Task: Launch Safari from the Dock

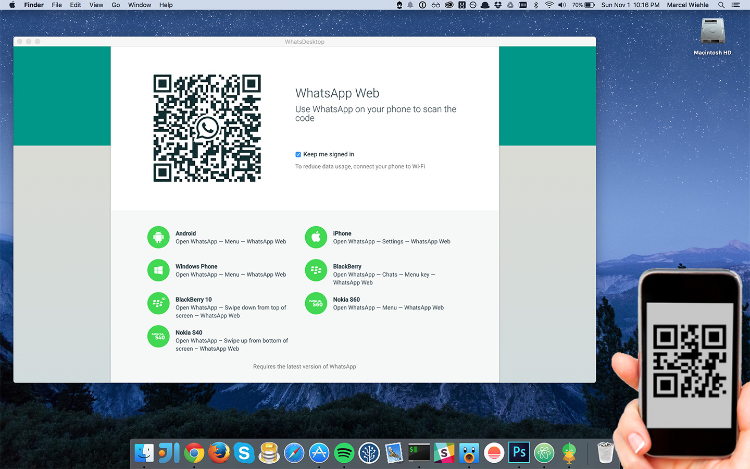Action: [x=294, y=453]
